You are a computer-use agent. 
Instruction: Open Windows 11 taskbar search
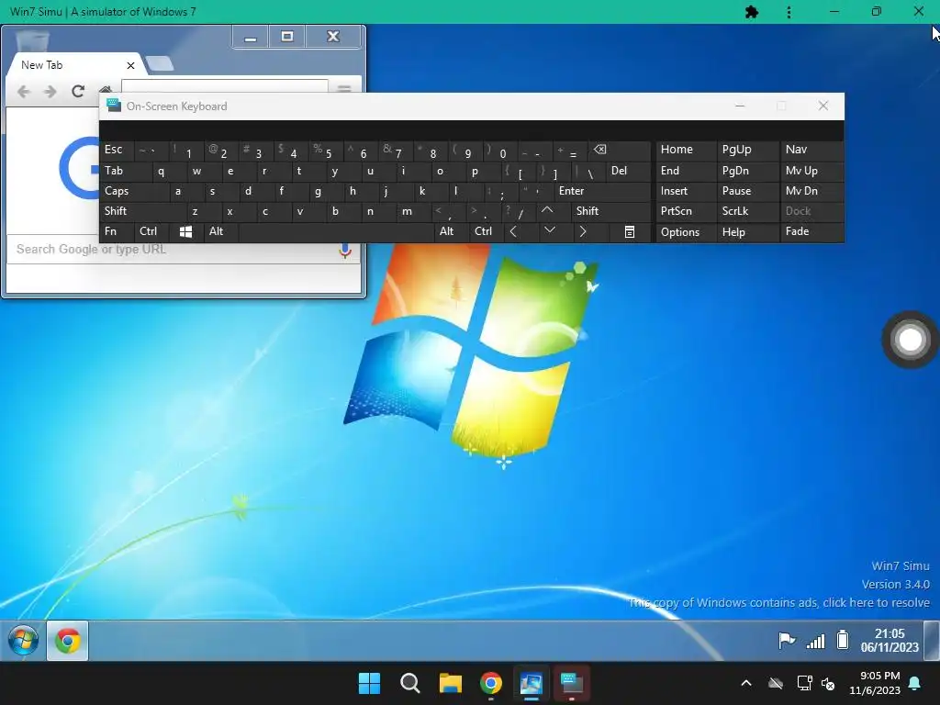(410, 683)
